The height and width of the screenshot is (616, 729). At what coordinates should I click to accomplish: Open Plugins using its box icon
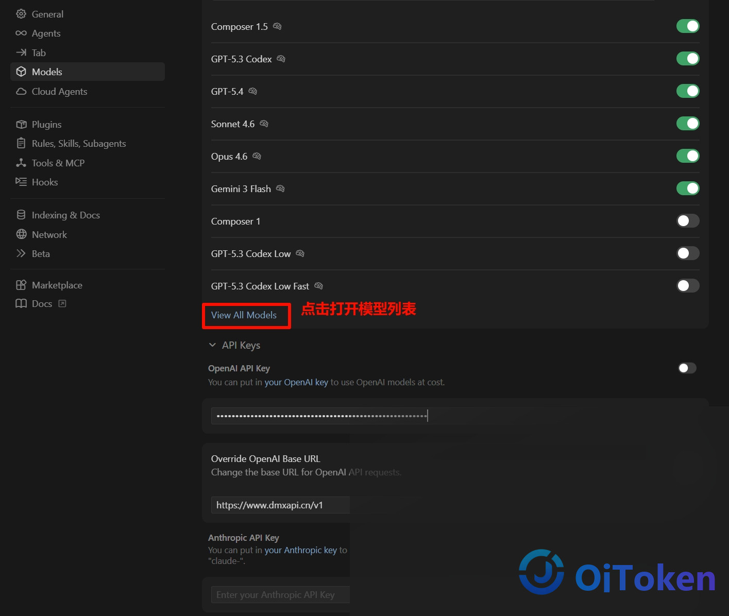click(x=21, y=124)
